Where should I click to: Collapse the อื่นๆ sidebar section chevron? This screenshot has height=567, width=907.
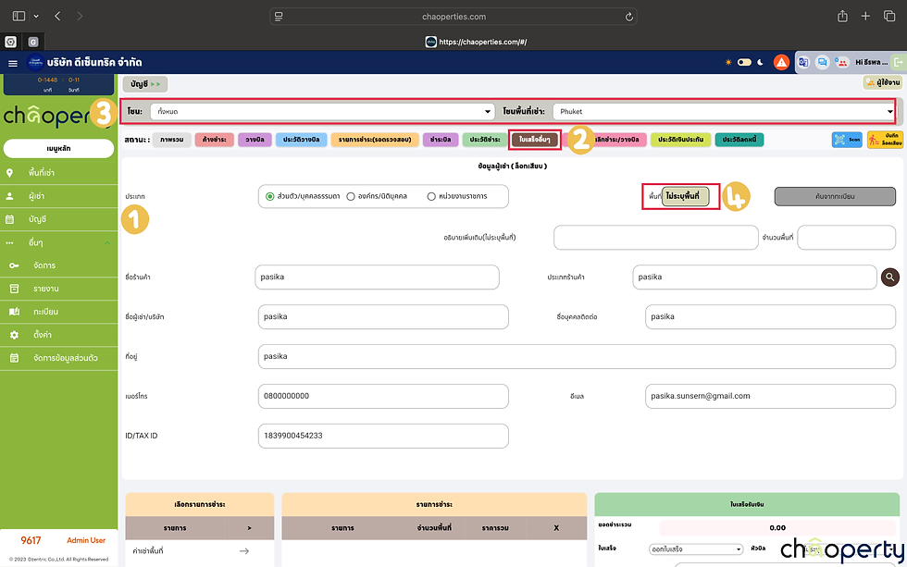point(107,242)
